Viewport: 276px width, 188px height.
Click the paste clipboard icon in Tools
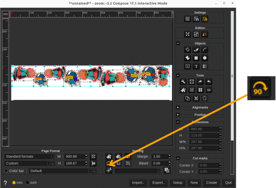tap(205, 98)
